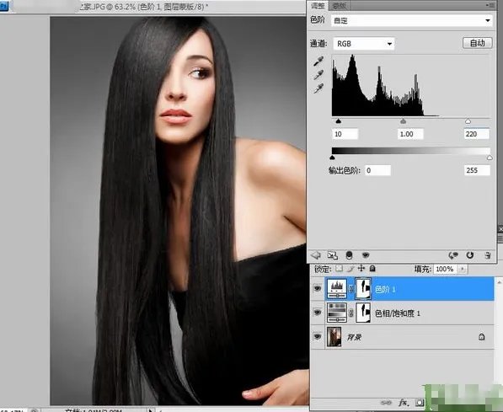Click the output levels black slider handle

(332, 158)
